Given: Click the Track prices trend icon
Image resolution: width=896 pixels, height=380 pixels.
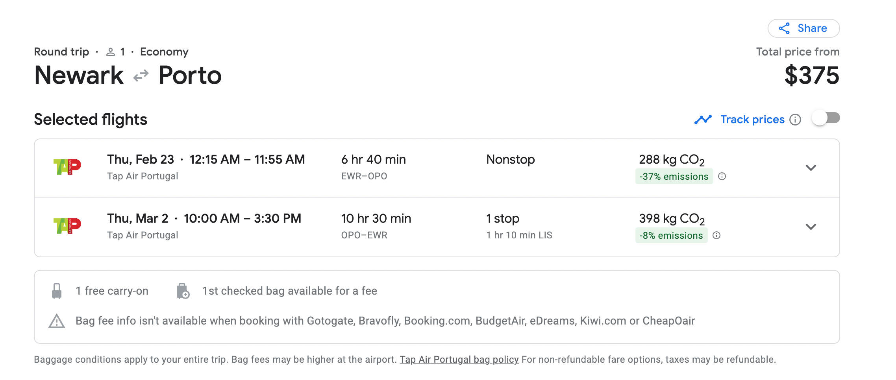Looking at the screenshot, I should pyautogui.click(x=703, y=119).
